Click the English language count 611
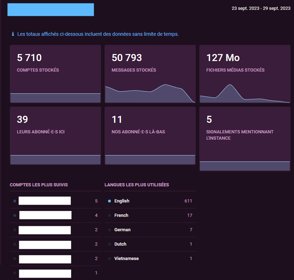Screen dimensions: 294x280 pos(188,201)
